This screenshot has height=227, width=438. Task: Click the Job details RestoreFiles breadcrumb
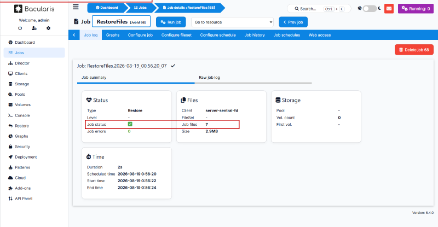(x=189, y=8)
